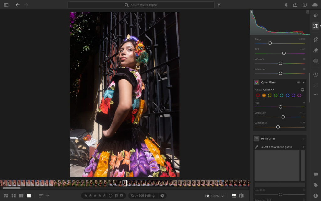Open the Masking tool
This screenshot has width=321, height=201.
point(315,61)
